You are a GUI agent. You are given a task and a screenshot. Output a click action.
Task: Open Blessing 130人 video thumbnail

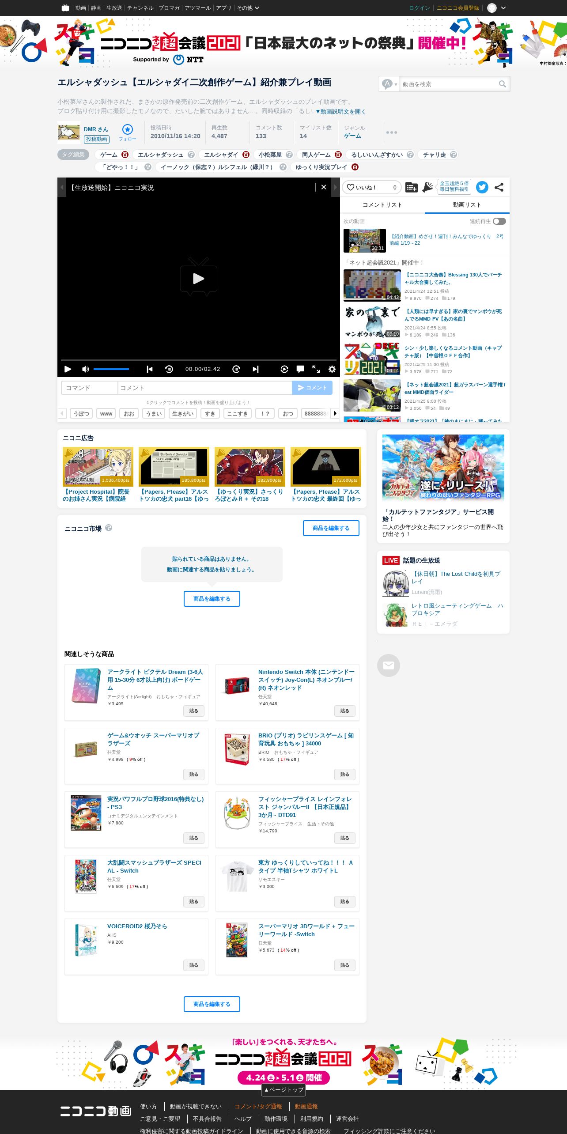(372, 285)
